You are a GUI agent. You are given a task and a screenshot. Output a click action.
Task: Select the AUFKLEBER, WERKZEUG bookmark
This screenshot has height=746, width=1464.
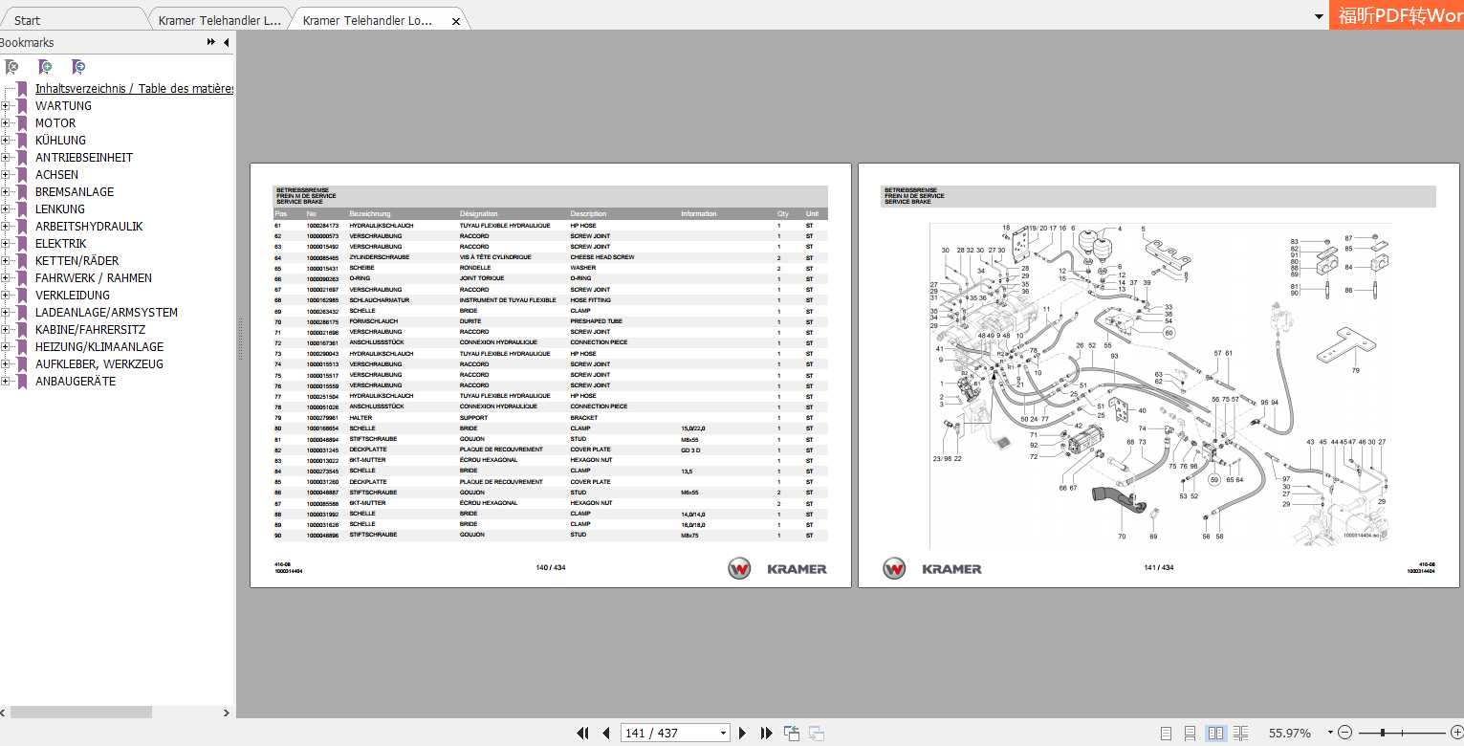pos(99,364)
